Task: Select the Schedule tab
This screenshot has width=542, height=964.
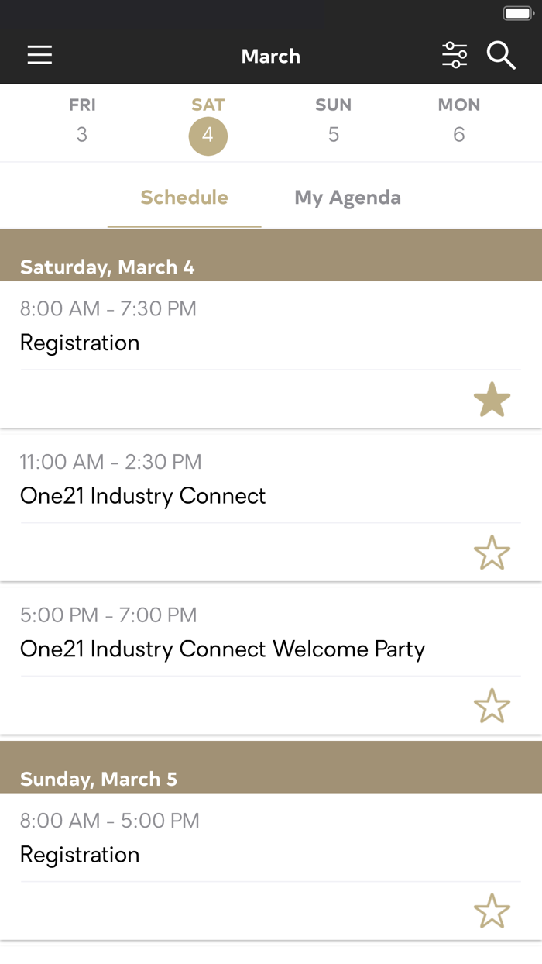Action: click(184, 198)
